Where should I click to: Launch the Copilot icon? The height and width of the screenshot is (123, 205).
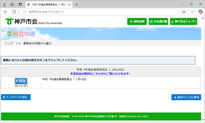[x=200, y=12]
